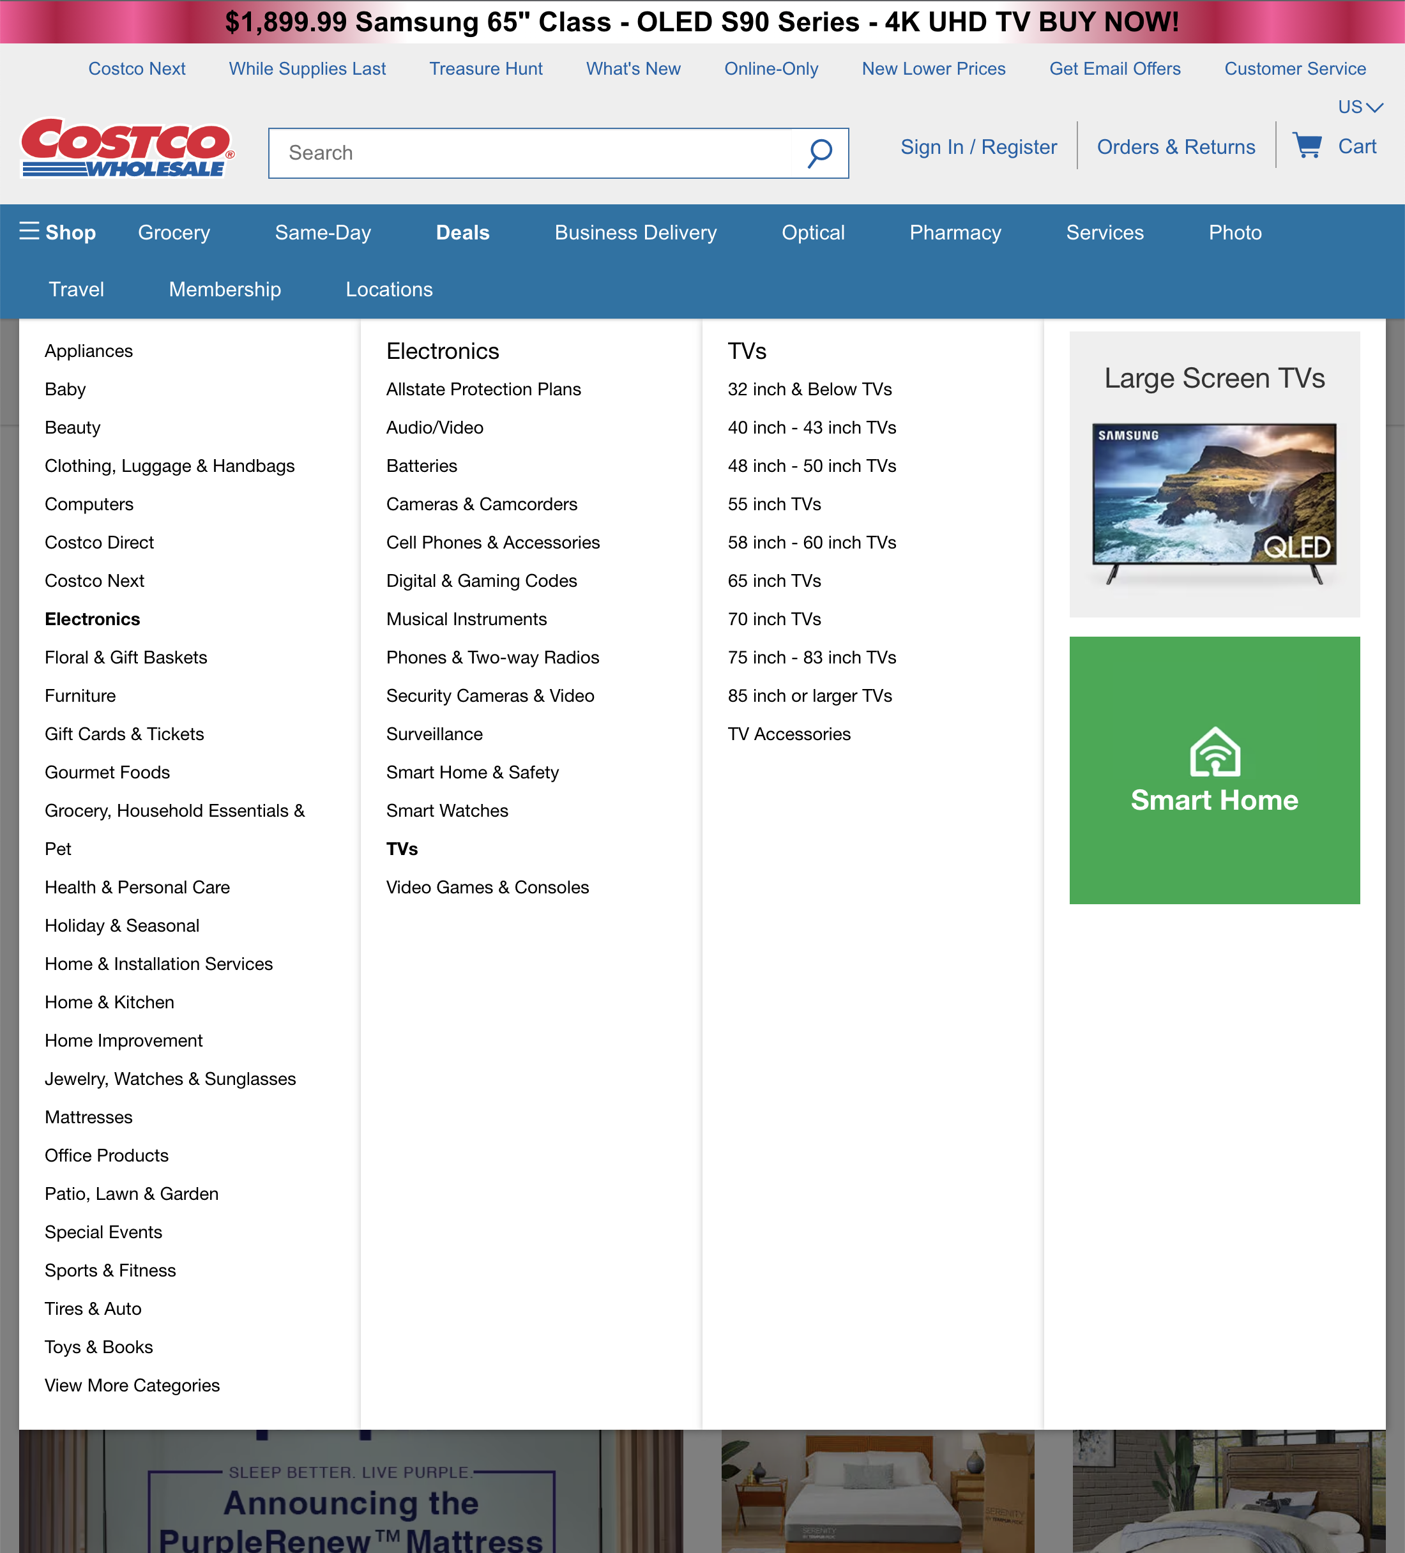Screen dimensions: 1405x1553
Task: Click the Samsung OLED TV banner ad
Action: pyautogui.click(x=702, y=22)
